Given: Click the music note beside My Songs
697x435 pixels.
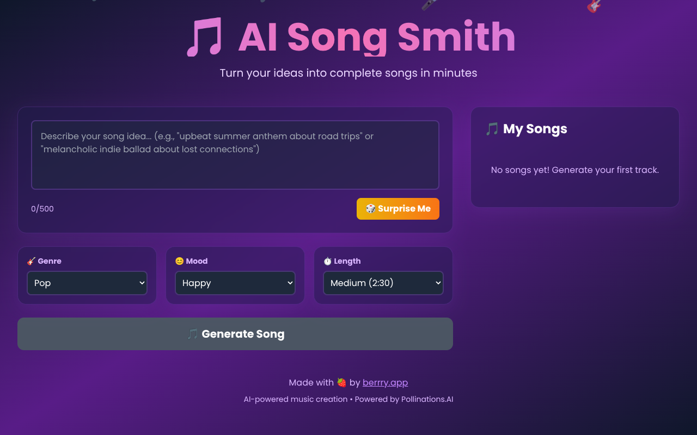Looking at the screenshot, I should click(491, 129).
